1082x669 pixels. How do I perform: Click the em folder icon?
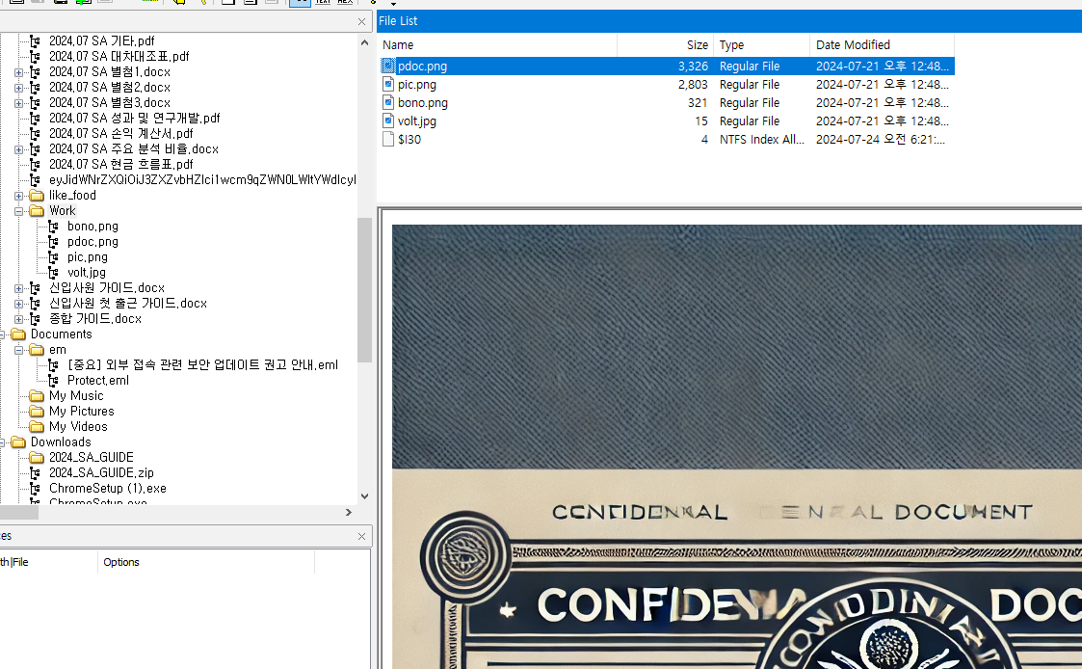click(x=37, y=349)
